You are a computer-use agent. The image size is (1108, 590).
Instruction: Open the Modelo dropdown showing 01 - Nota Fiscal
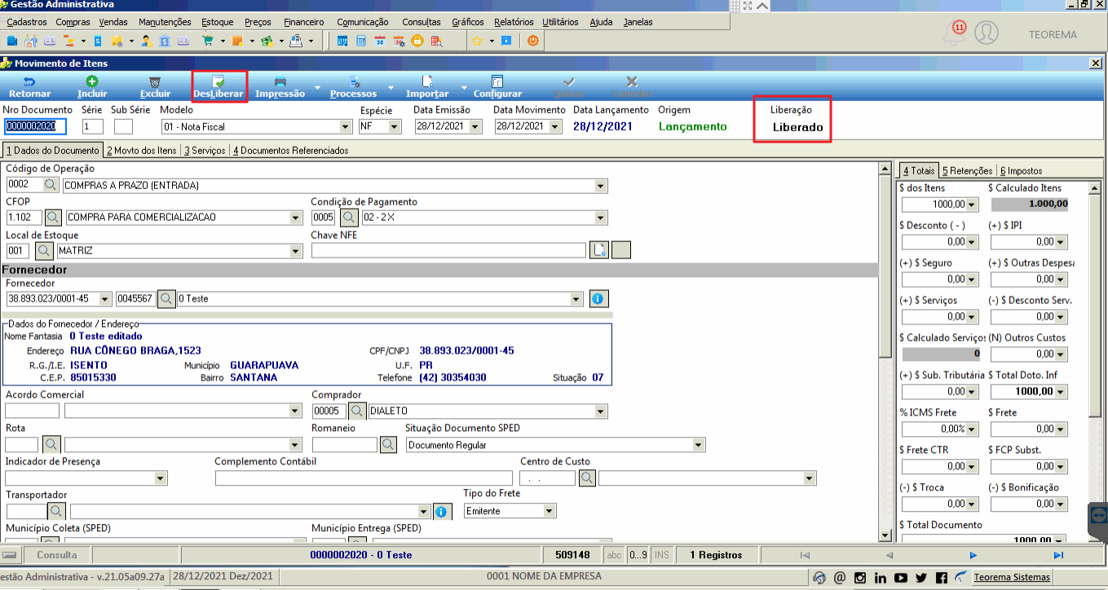[346, 127]
